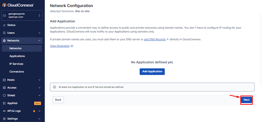Select IP Services in sidebar submenu
Viewport: 262px width, 122px height.
[x=16, y=64]
